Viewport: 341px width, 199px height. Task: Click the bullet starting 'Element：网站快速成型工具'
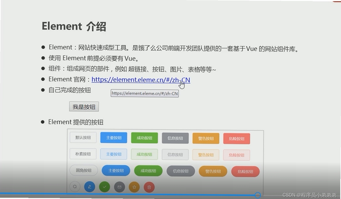173,48
